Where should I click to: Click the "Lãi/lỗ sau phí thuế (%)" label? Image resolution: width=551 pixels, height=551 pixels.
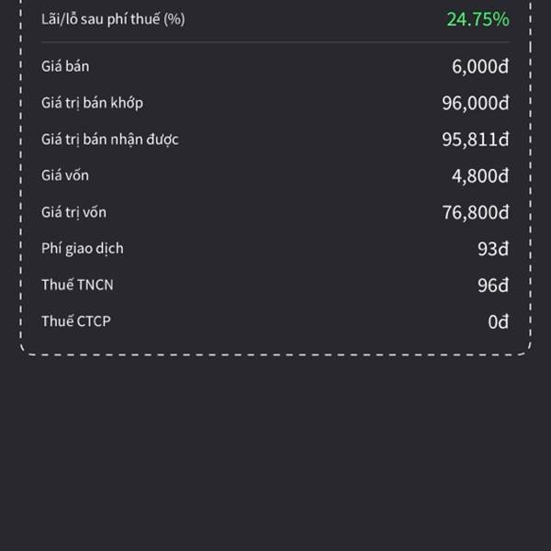[x=113, y=19]
